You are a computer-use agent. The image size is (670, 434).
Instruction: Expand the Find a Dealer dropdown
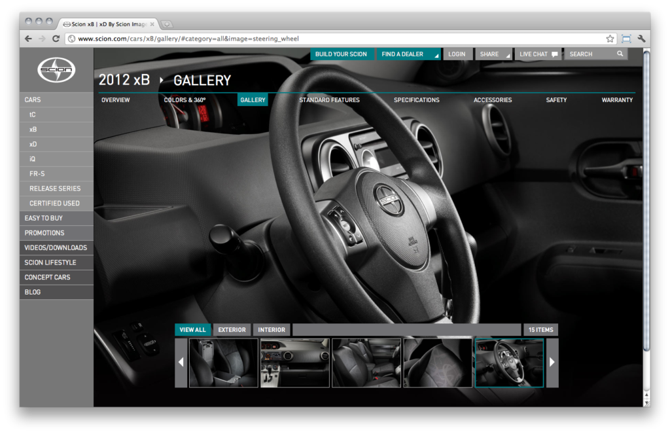[436, 56]
